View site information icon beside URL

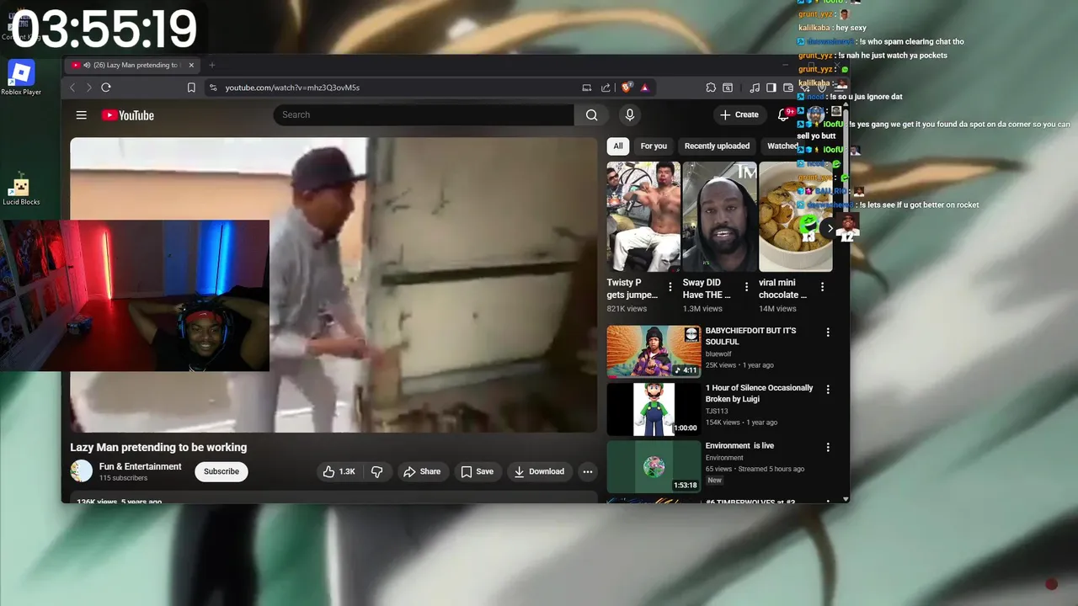213,88
